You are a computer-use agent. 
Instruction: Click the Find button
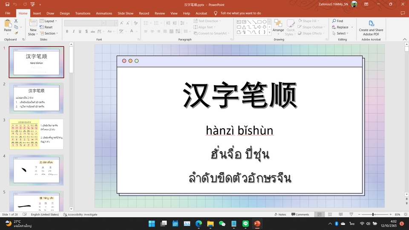tap(337, 21)
